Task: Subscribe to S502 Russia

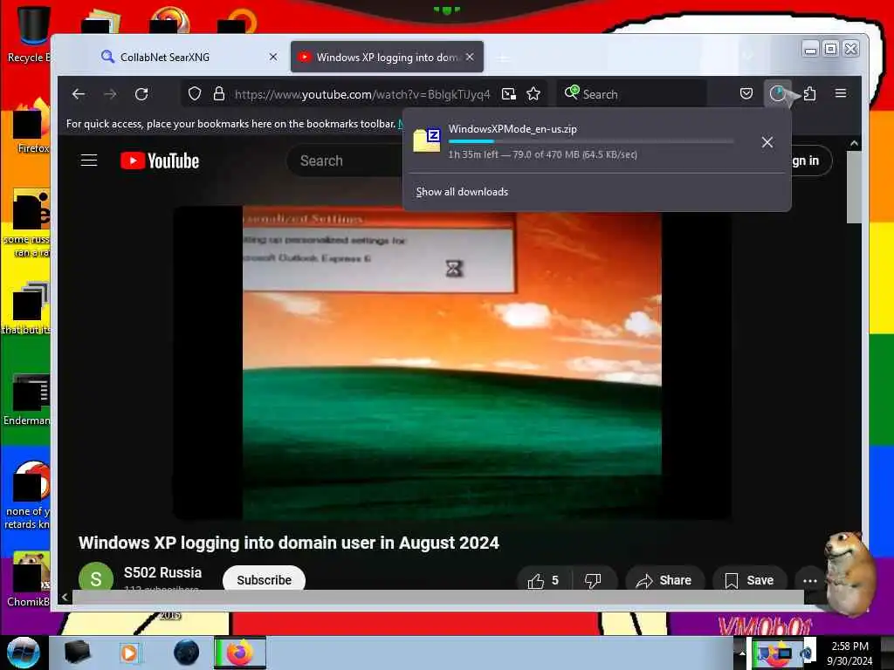Action: tap(264, 580)
